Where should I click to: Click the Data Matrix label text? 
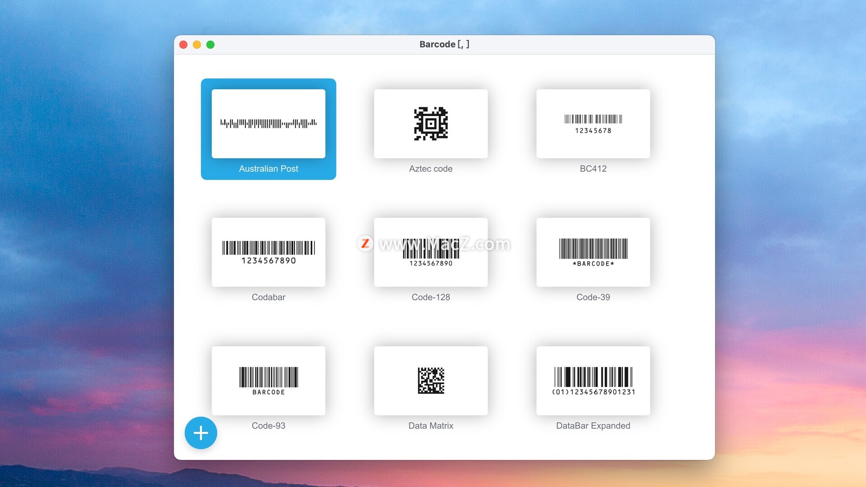tap(431, 426)
